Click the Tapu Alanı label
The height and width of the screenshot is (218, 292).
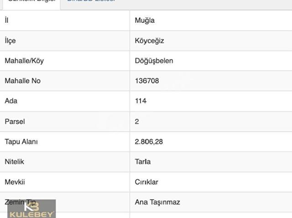[21, 142]
